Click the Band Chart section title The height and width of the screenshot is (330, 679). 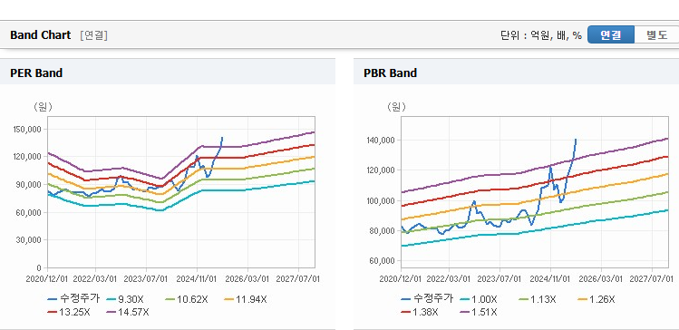coord(40,35)
